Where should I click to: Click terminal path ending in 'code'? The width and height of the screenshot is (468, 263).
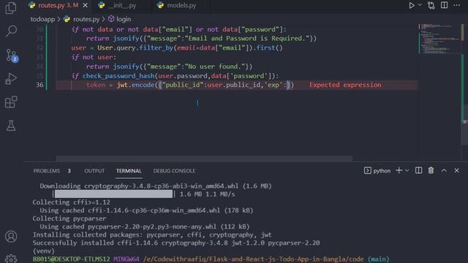coord(254,259)
